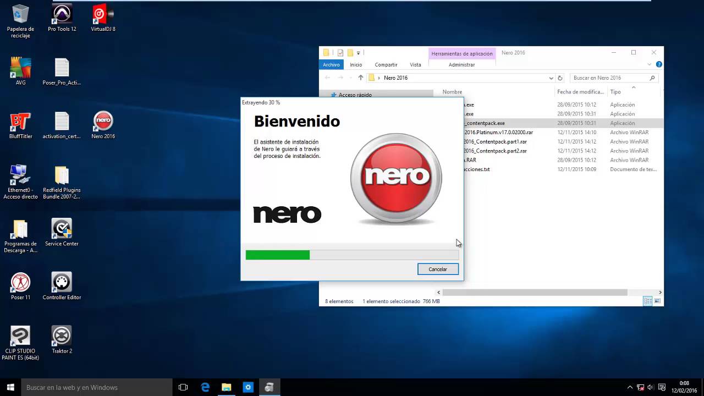Viewport: 704px width, 396px height.
Task: Open the Papelera de reciclaje desktop icon
Action: pyautogui.click(x=20, y=22)
